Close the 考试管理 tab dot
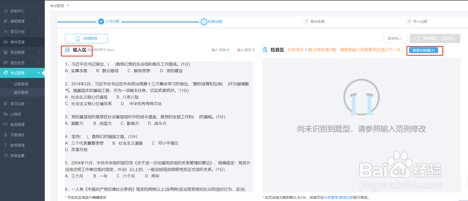The width and height of the screenshot is (468, 201). click(68, 5)
